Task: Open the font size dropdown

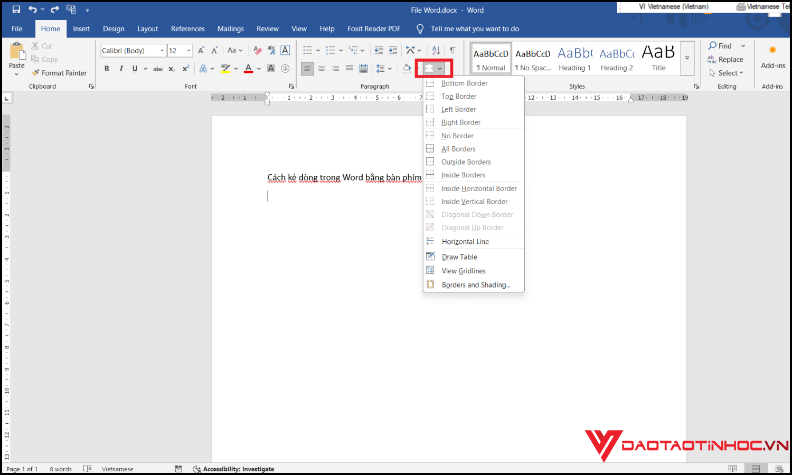Action: point(188,51)
